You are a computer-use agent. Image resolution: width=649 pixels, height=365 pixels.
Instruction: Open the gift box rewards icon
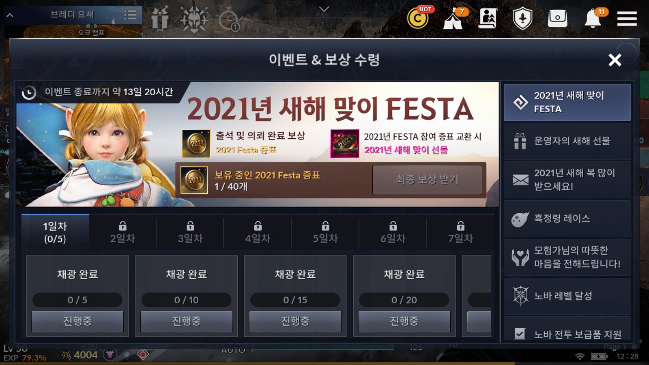160,19
